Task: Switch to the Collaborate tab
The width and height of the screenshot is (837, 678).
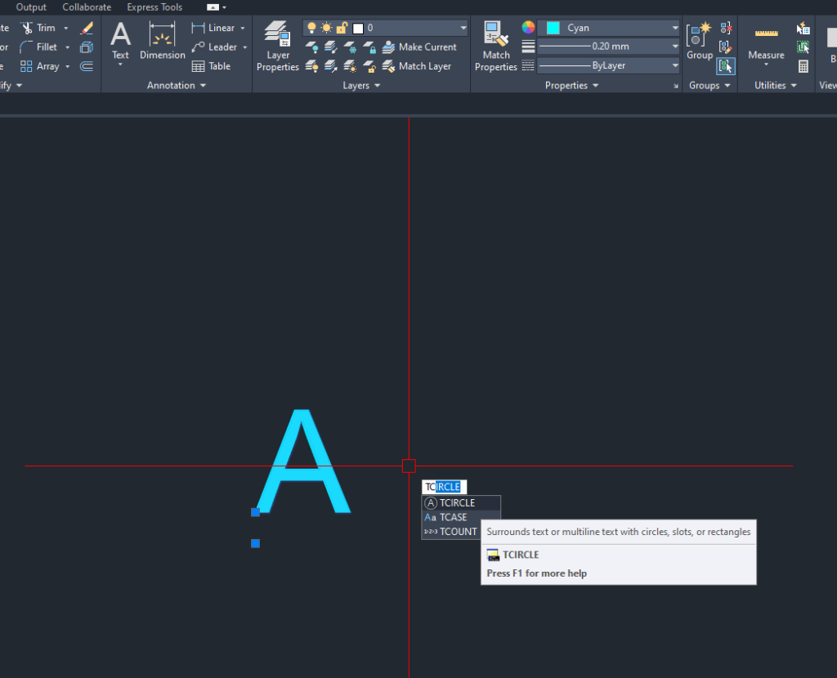Action: 87,7
